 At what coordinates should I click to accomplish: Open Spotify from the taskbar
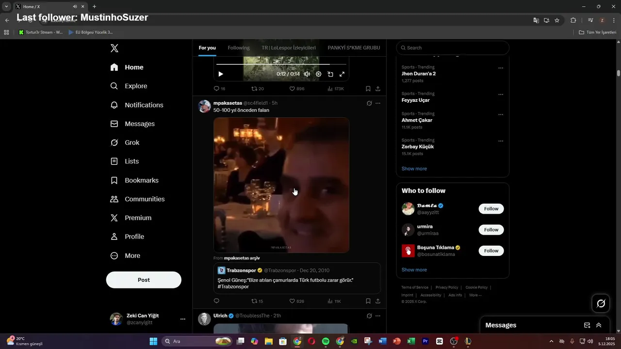click(x=326, y=341)
